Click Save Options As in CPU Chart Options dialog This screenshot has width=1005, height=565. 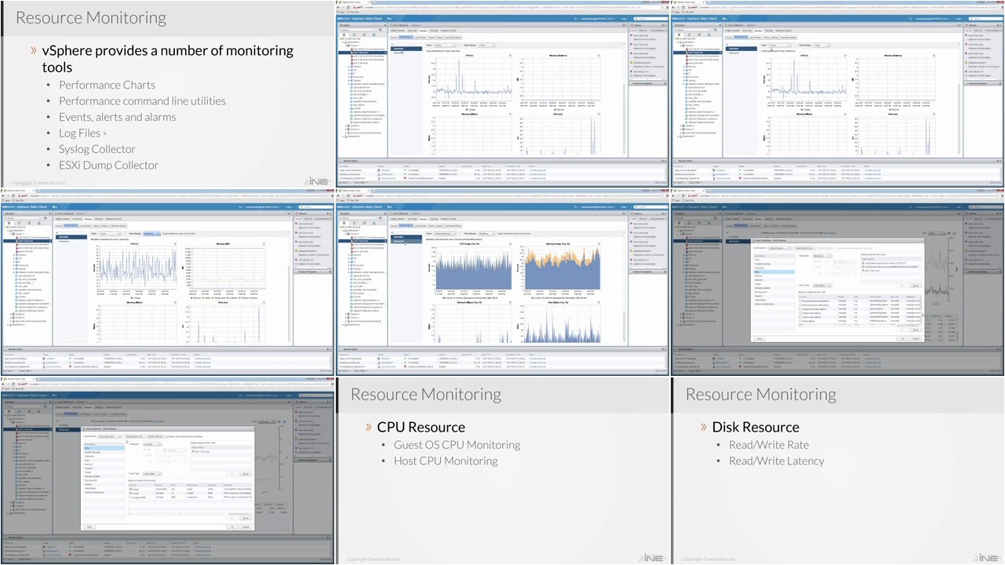click(134, 436)
